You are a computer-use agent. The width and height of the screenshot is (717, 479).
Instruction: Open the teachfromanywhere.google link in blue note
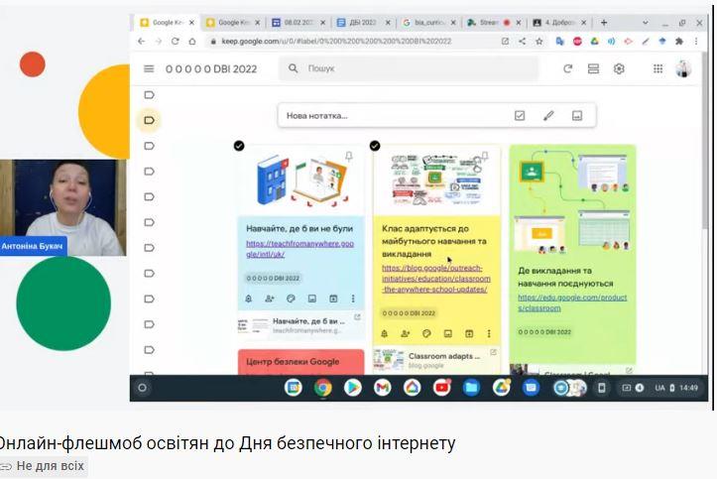(x=299, y=249)
